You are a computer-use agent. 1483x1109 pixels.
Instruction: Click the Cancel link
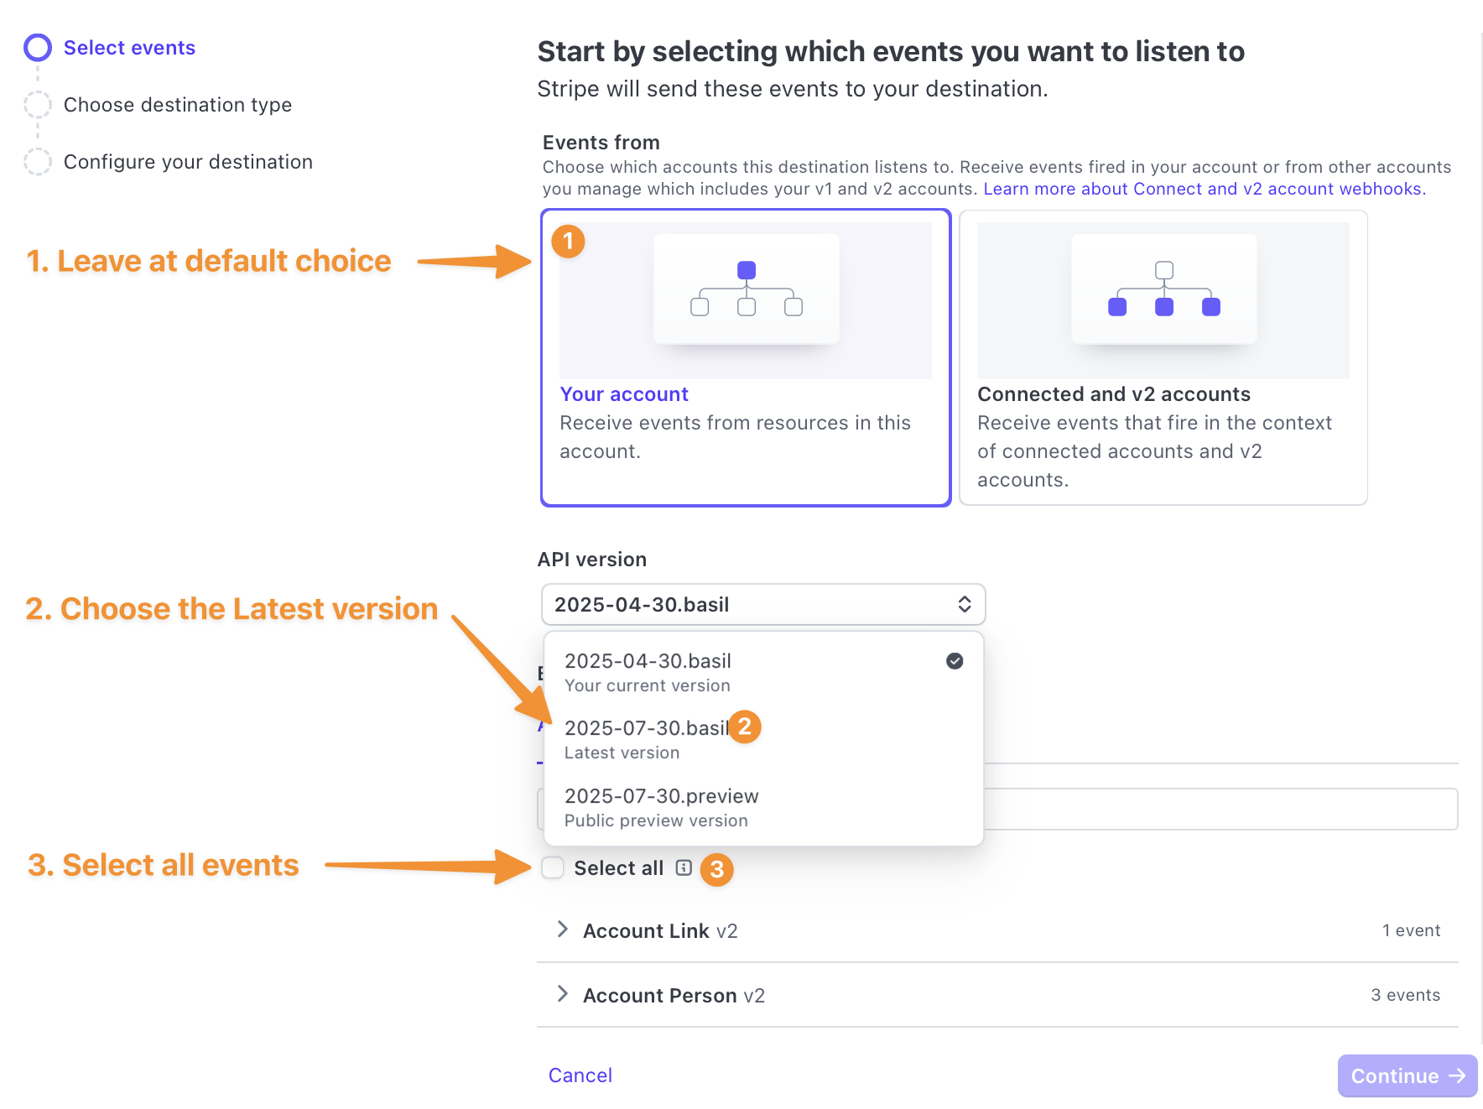click(580, 1075)
